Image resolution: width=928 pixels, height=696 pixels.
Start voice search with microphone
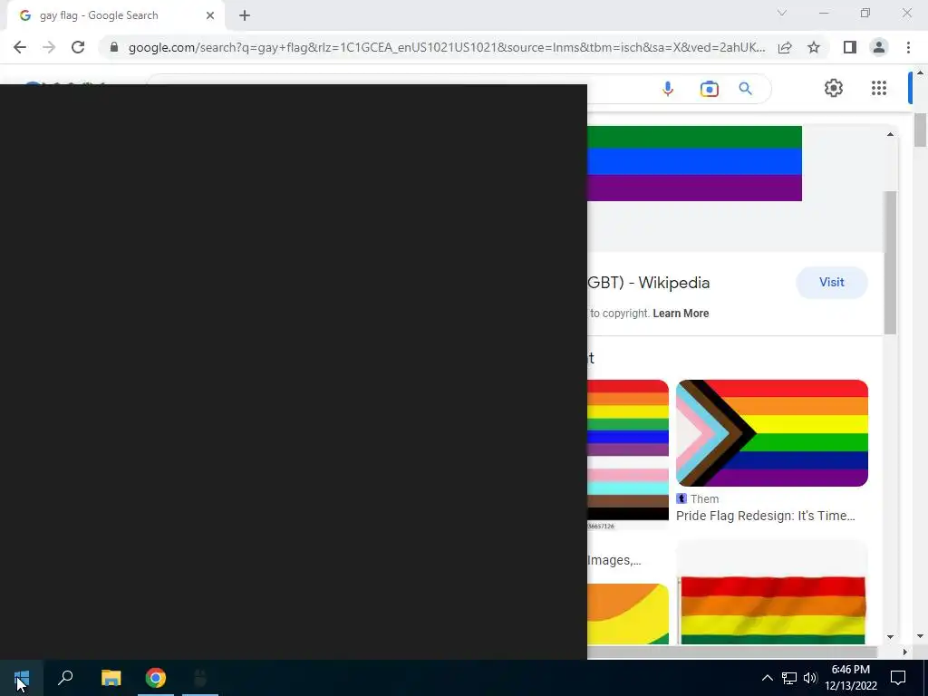coord(668,89)
